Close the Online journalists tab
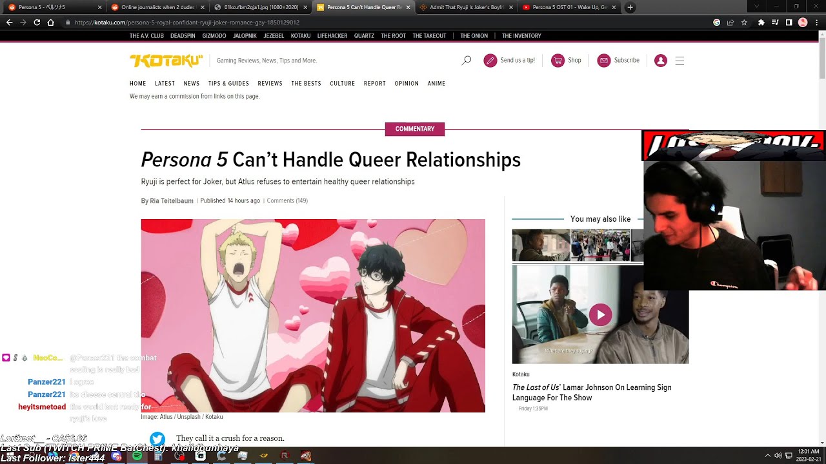Screen dimensions: 826x464 coord(203,8)
